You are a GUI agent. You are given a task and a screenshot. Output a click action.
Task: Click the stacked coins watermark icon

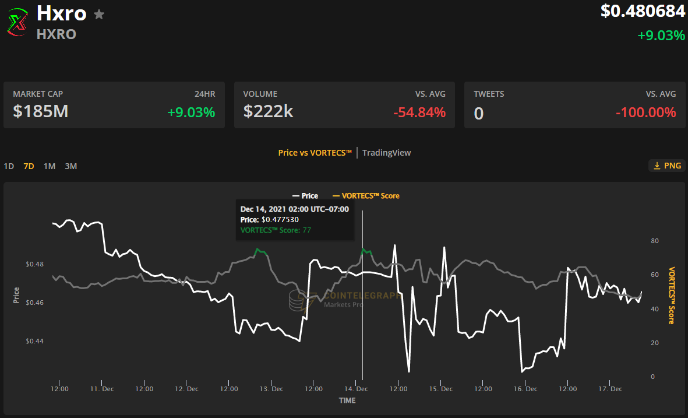pyautogui.click(x=296, y=301)
